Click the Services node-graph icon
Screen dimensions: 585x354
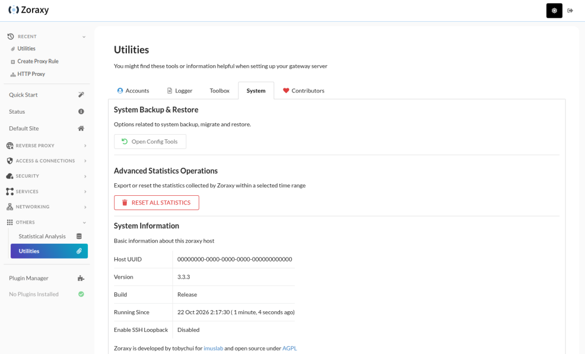coord(10,191)
